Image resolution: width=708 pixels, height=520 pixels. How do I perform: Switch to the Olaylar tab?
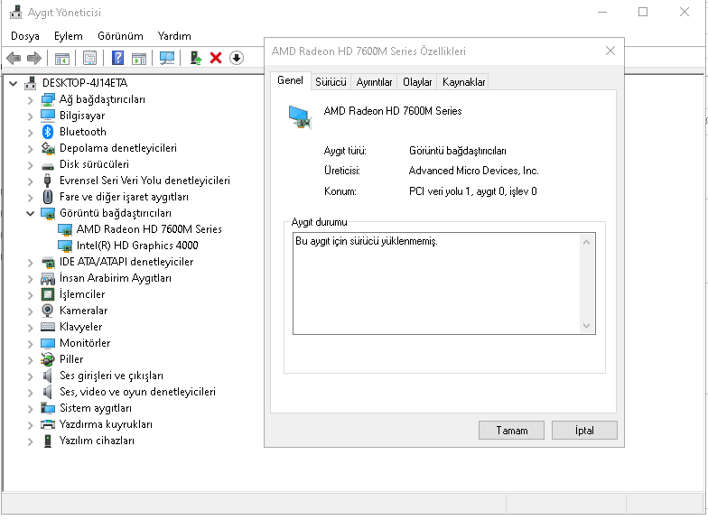(x=417, y=82)
